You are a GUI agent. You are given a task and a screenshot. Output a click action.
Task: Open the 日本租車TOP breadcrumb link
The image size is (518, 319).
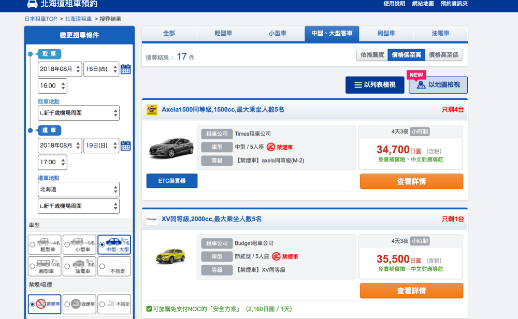pos(40,19)
